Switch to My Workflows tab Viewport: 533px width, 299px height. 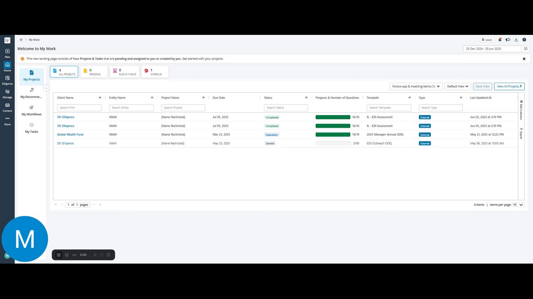(32, 111)
